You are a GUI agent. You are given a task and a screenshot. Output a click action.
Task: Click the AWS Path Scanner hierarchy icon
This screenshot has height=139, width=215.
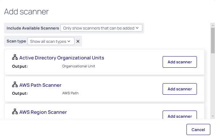(15, 85)
